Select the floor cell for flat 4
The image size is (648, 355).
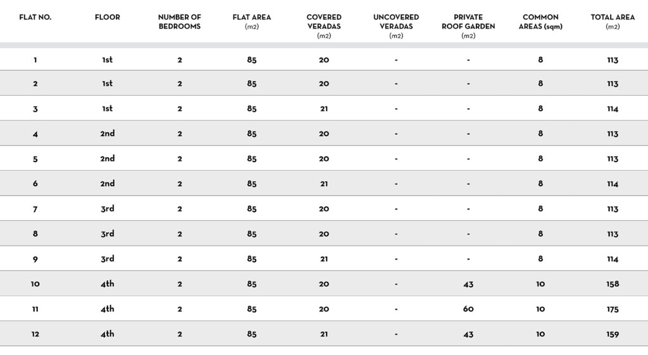coord(107,134)
